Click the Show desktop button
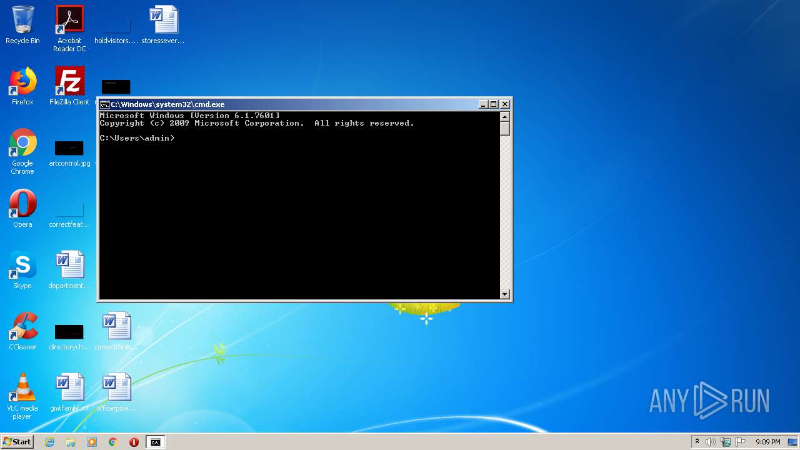Viewport: 800px width, 450px height. coord(793,442)
